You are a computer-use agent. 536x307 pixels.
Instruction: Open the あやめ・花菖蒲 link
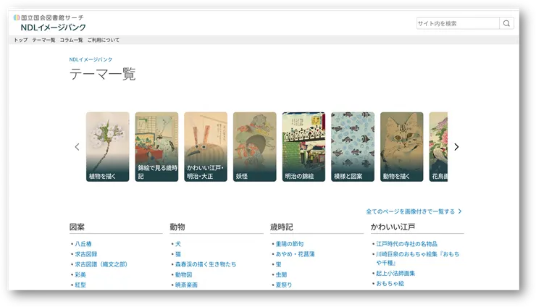coord(295,254)
